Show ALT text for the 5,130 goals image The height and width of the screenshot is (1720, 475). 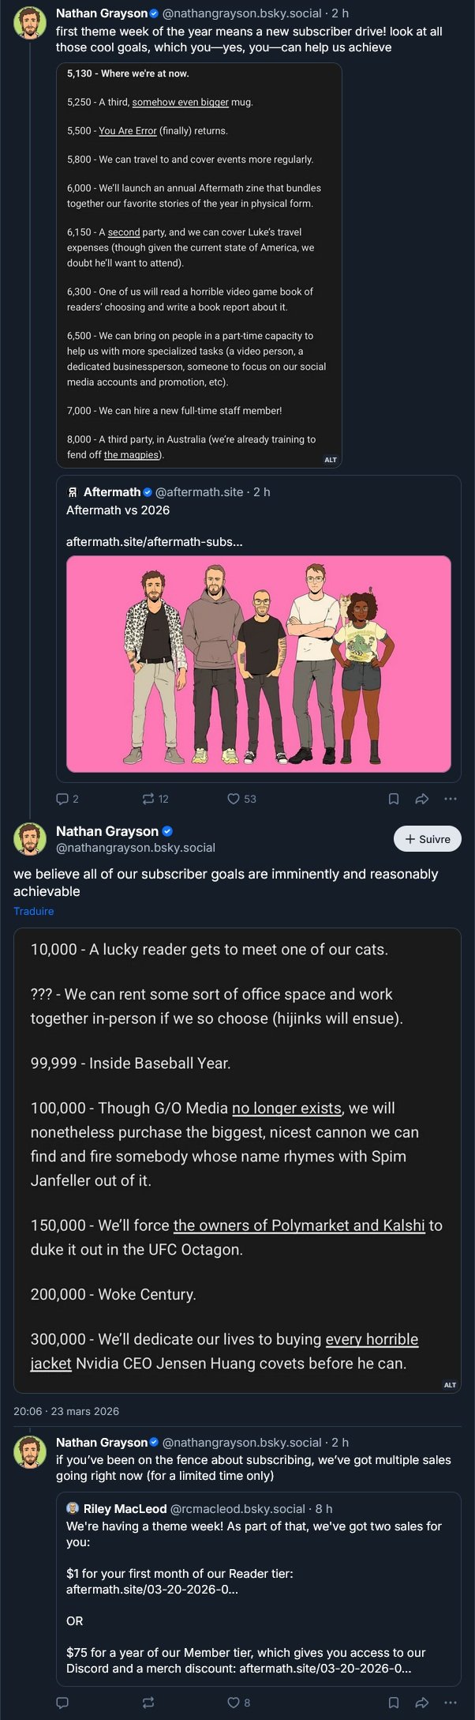(331, 459)
